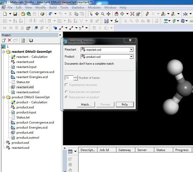
Task: Click the Match... button
Action: tap(86, 104)
